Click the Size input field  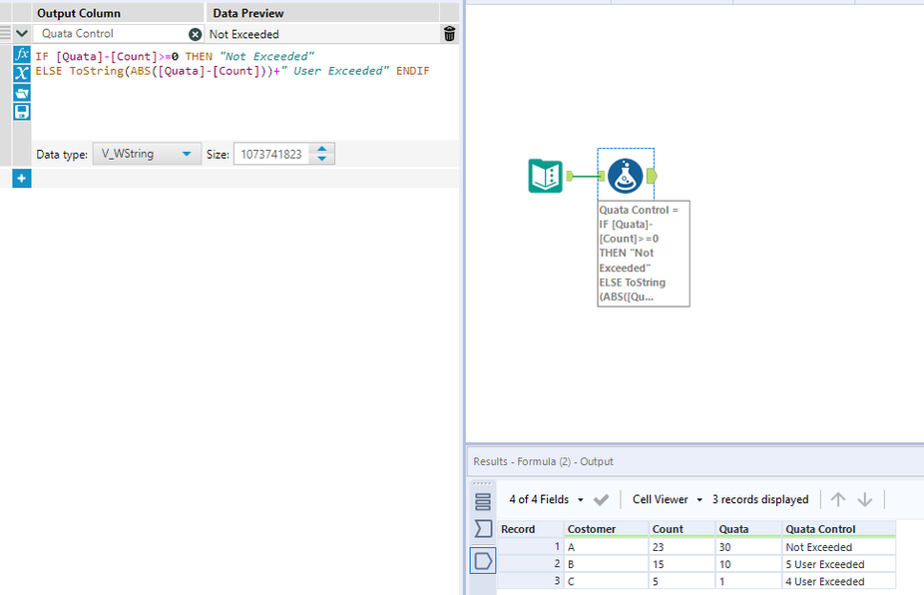click(x=272, y=154)
